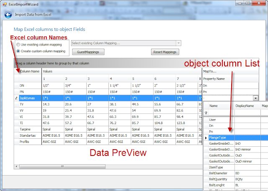Click the row indicator arrow beside FlangeType
Image resolution: width=268 pixels, height=191 pixels.
206,138
